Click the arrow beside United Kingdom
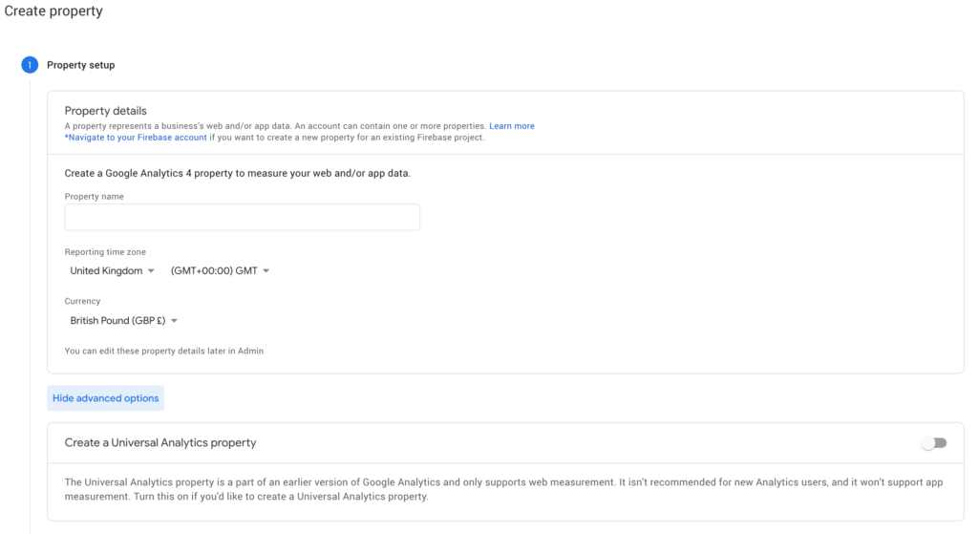Viewport: 978px width, 534px height. coord(151,270)
